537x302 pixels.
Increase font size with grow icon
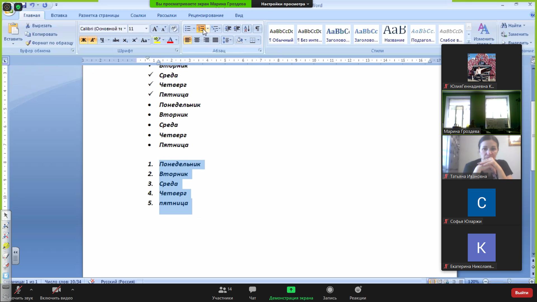(x=155, y=29)
